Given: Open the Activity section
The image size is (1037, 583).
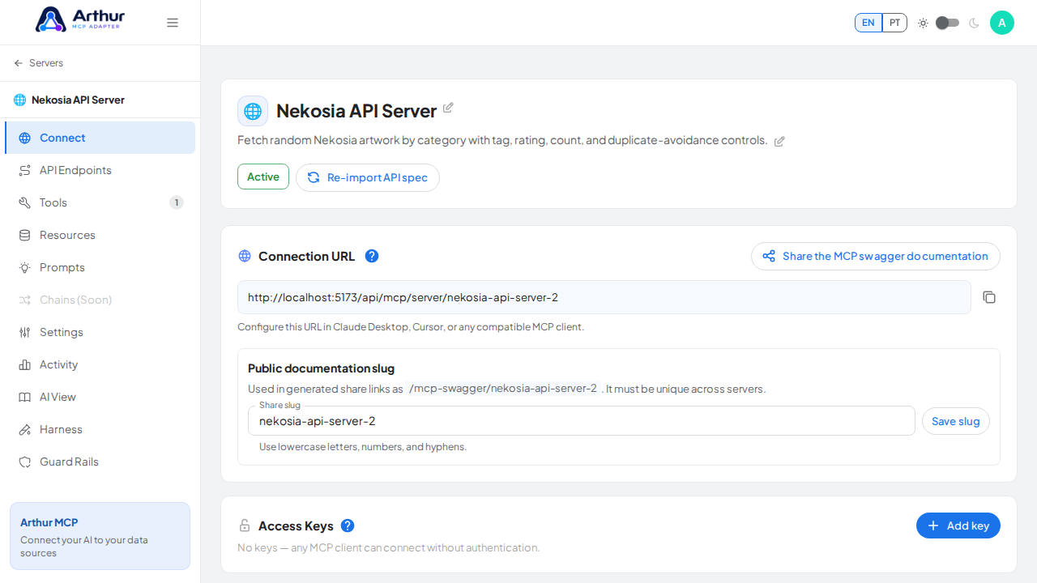Looking at the screenshot, I should [x=100, y=364].
